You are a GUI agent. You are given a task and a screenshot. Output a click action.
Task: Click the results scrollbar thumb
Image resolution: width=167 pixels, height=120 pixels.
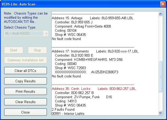(160, 76)
